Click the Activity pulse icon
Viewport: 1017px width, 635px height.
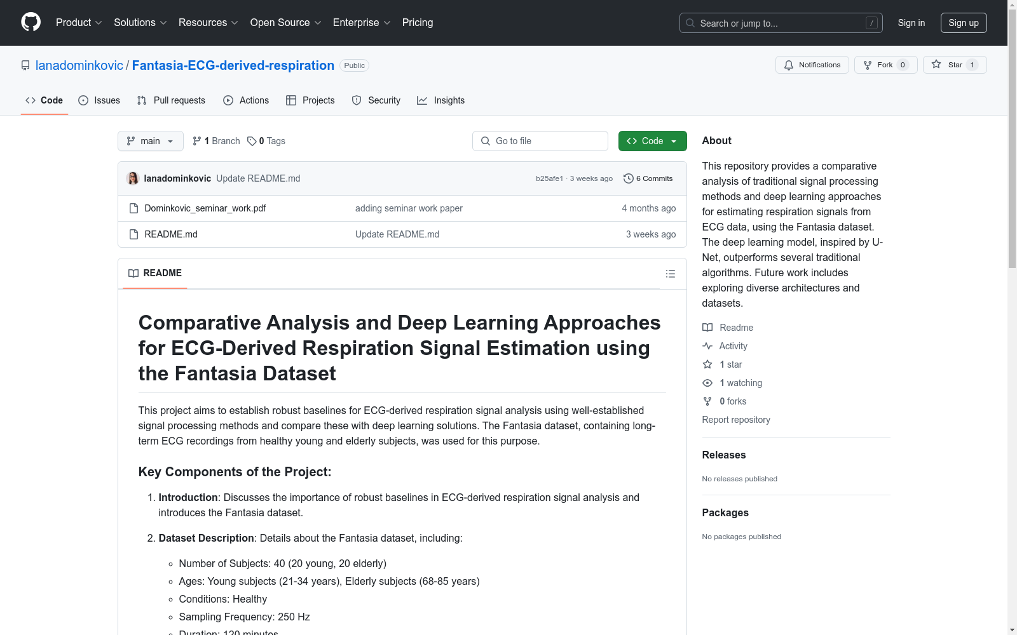coord(707,346)
